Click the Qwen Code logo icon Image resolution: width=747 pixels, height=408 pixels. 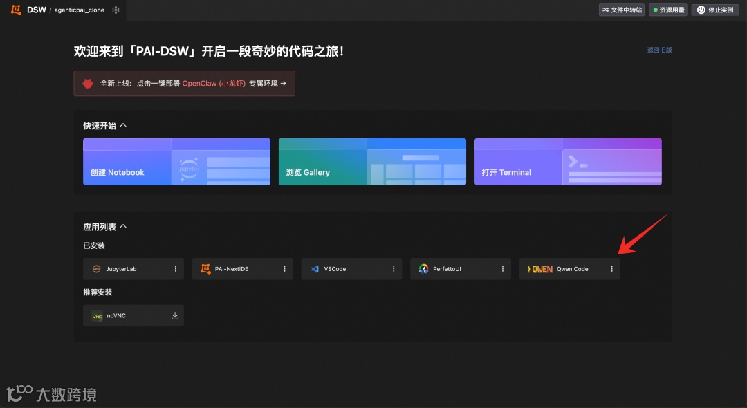539,269
